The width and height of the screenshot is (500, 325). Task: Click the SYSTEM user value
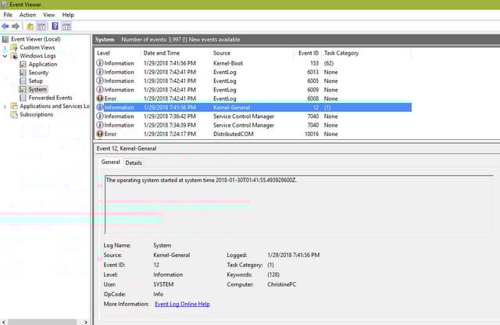163,284
